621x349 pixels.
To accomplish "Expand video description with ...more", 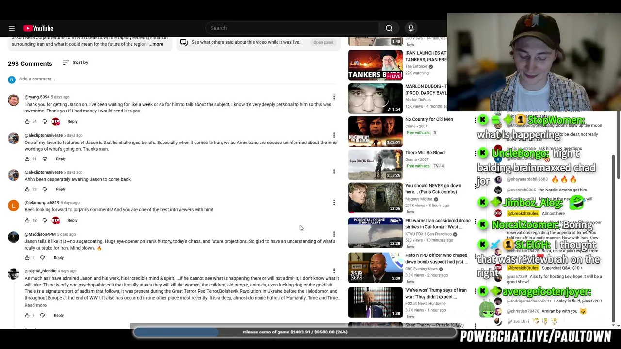I will click(x=156, y=44).
